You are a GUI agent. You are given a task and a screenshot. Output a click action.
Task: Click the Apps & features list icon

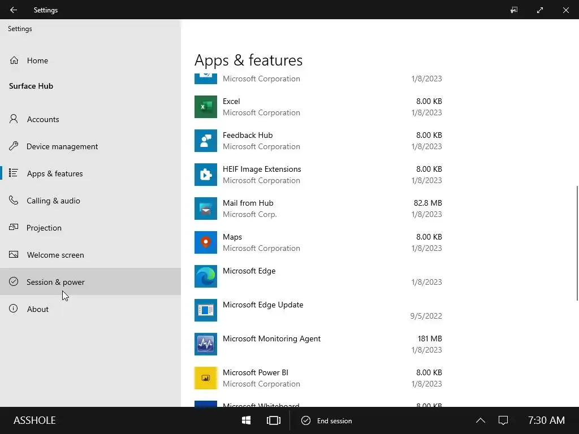click(x=14, y=173)
